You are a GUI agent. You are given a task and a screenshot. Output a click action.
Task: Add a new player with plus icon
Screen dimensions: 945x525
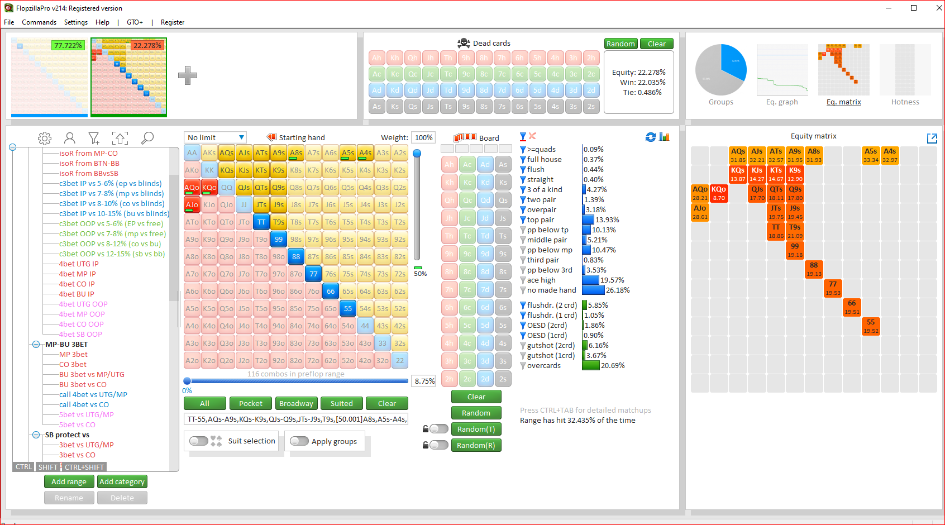(x=188, y=75)
